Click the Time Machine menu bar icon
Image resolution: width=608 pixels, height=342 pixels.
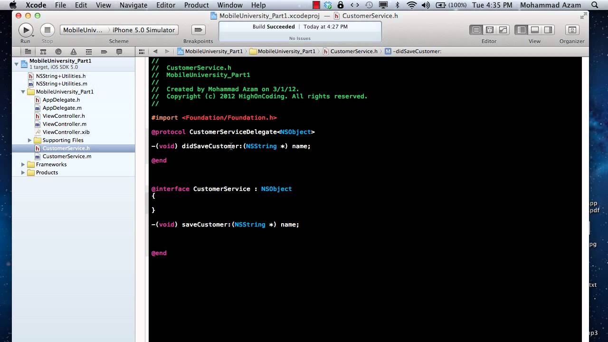369,5
